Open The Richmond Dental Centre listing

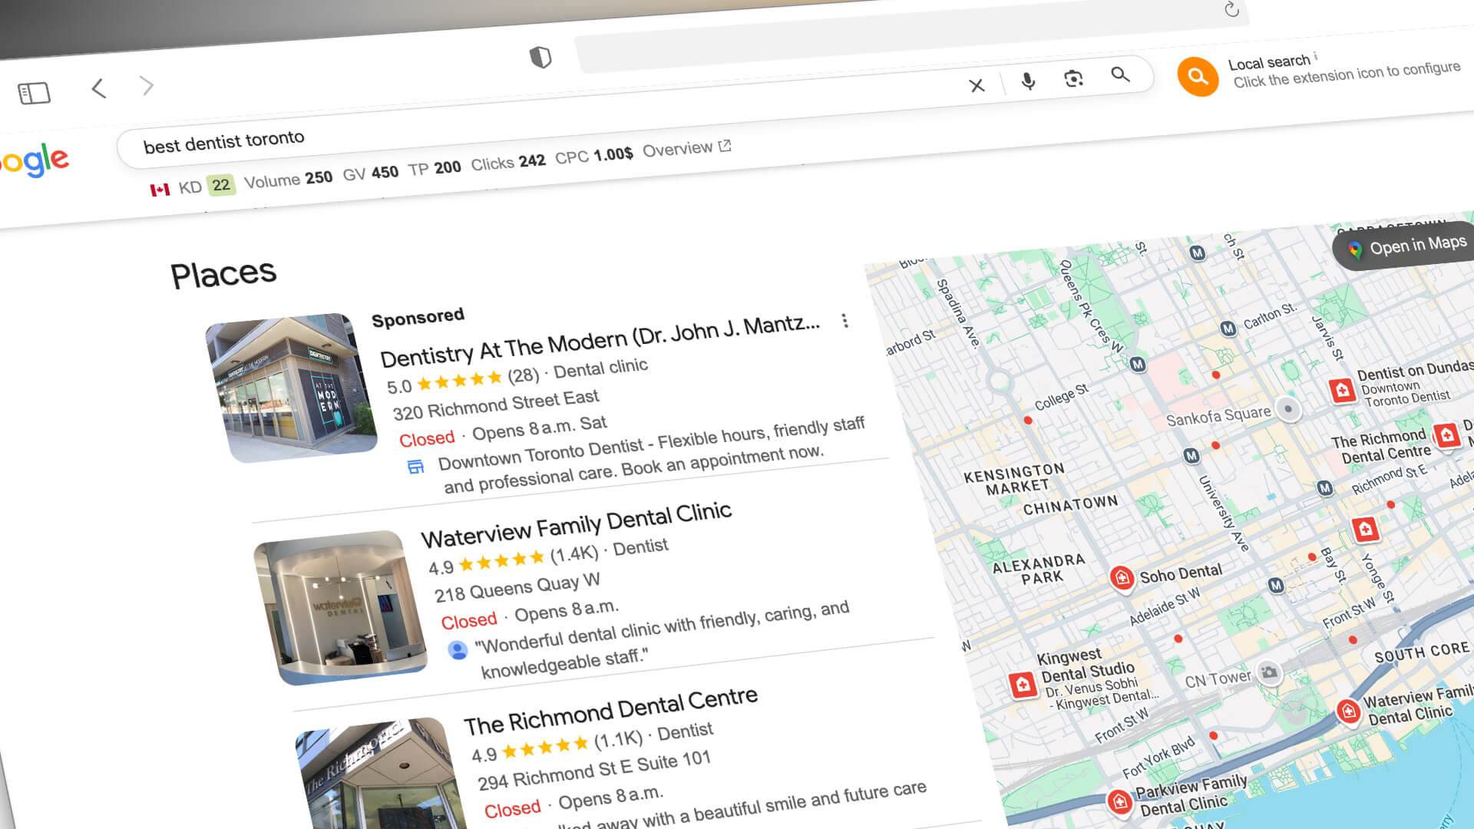tap(610, 711)
